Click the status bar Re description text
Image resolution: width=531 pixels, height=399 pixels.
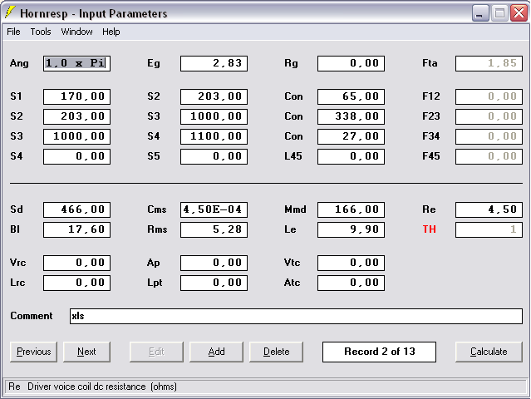click(x=92, y=387)
